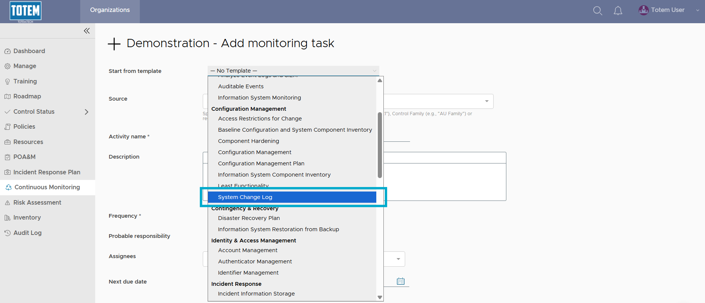This screenshot has height=303, width=705.
Task: Toggle the No Template dropdown
Action: tap(293, 71)
